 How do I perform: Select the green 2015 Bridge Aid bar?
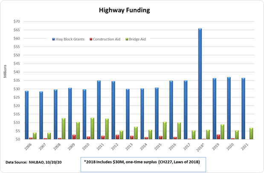(165, 130)
